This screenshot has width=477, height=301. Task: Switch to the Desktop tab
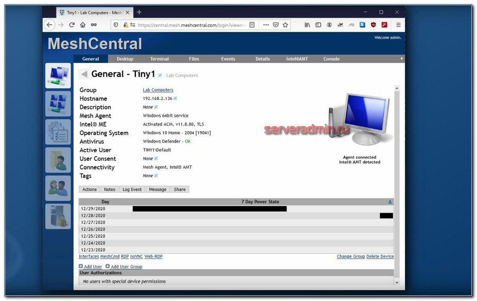125,59
